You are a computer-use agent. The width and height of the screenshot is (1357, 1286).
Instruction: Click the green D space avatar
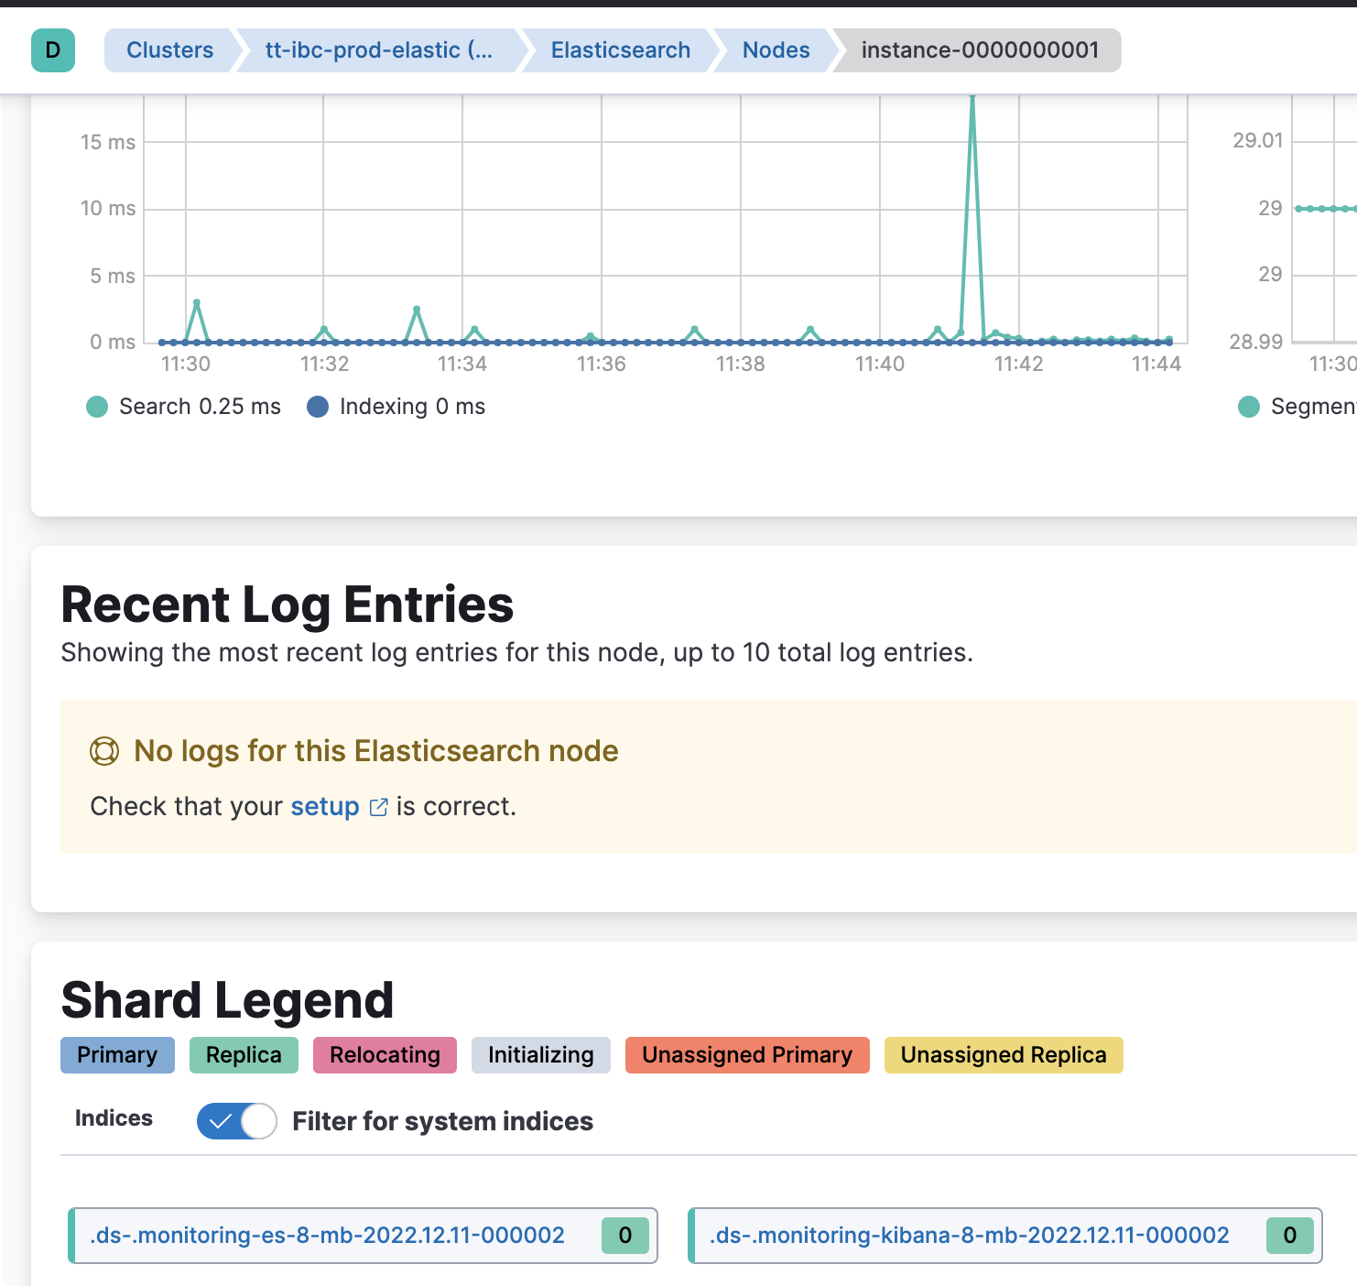[x=53, y=50]
